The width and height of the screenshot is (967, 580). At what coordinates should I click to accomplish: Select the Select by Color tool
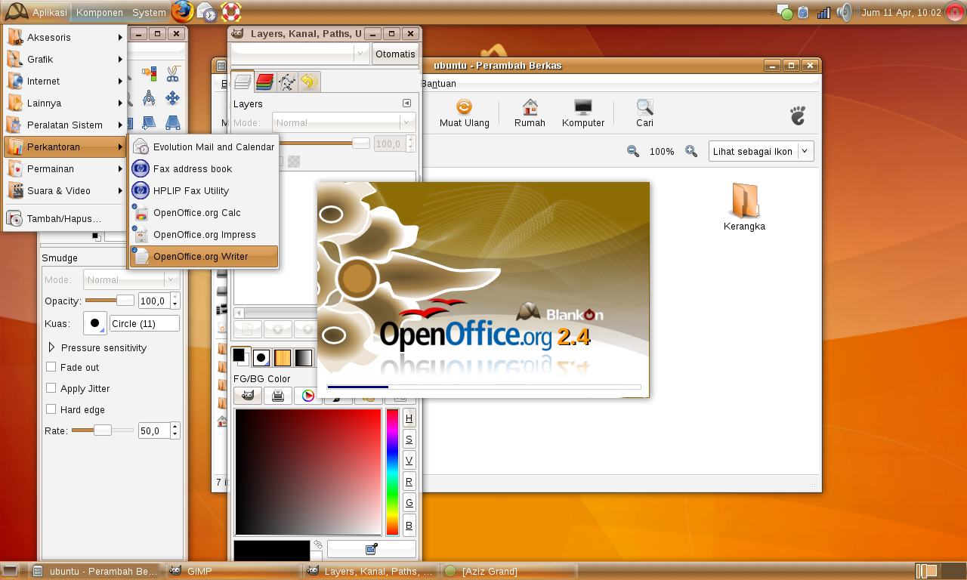150,73
